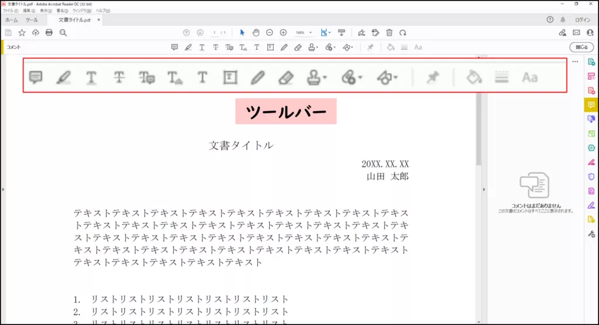Screen dimensions: 599x325
Task: Open the shield protect sidebar tool
Action: click(591, 177)
